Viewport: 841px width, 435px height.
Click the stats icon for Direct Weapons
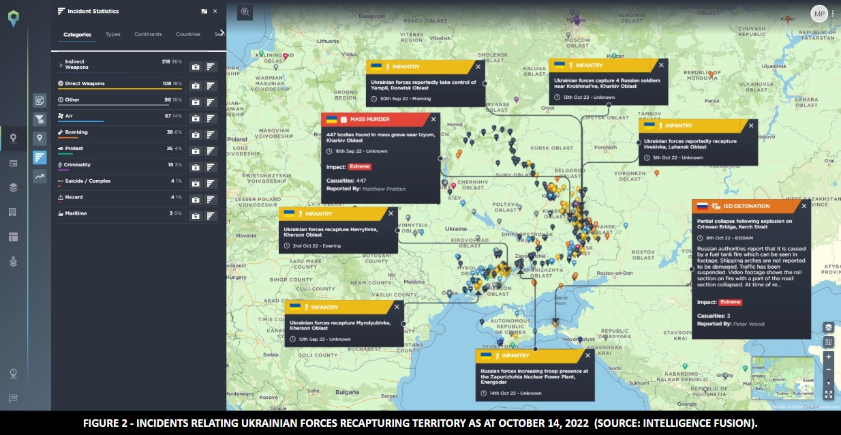211,86
